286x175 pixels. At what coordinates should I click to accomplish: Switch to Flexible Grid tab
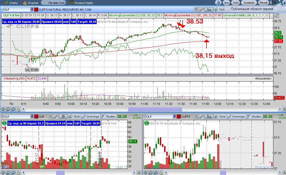point(54,3)
